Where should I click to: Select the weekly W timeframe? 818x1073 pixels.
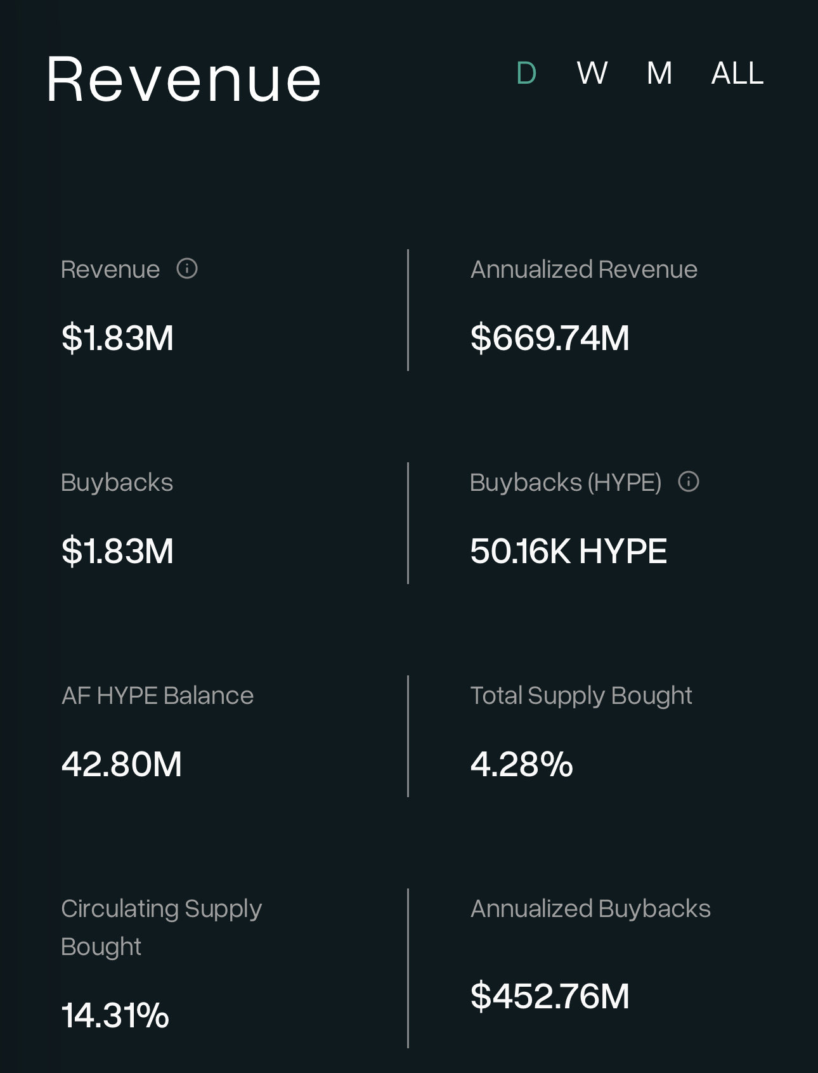[x=592, y=74]
